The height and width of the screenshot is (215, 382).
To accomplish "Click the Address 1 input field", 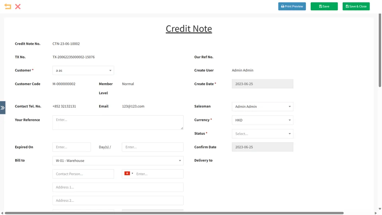I will point(118,187).
